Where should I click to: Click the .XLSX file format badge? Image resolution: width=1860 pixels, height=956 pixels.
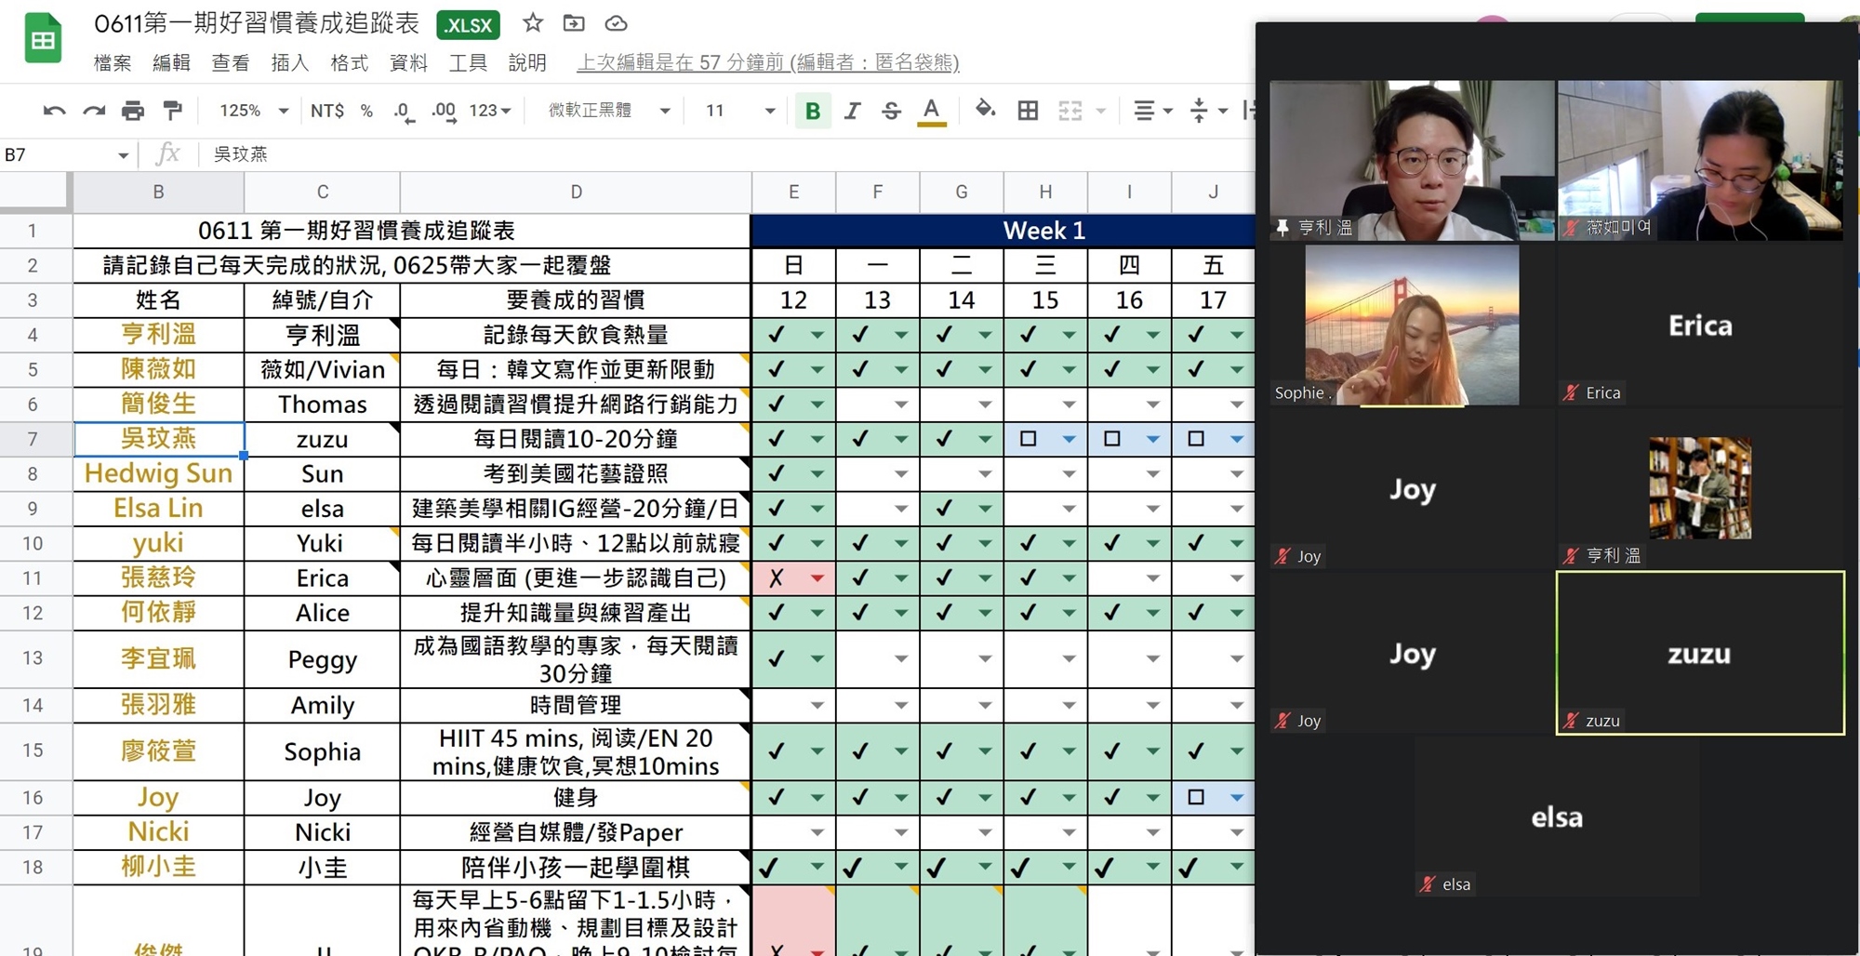point(468,25)
